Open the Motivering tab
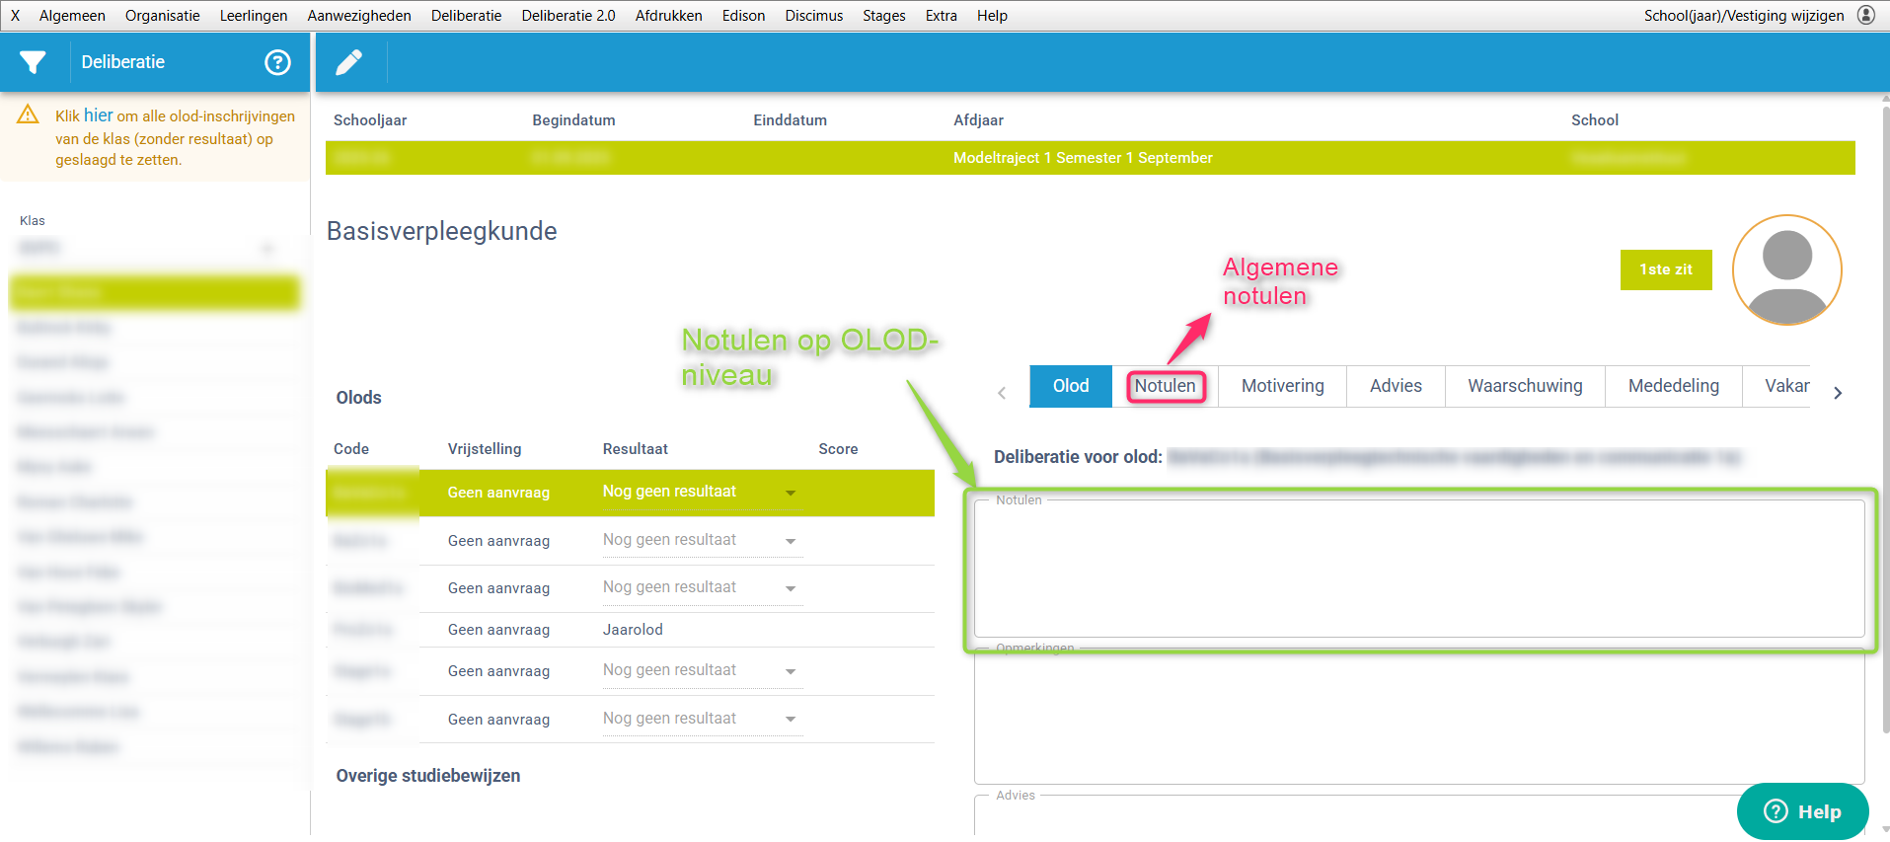This screenshot has width=1890, height=842. coord(1282,386)
